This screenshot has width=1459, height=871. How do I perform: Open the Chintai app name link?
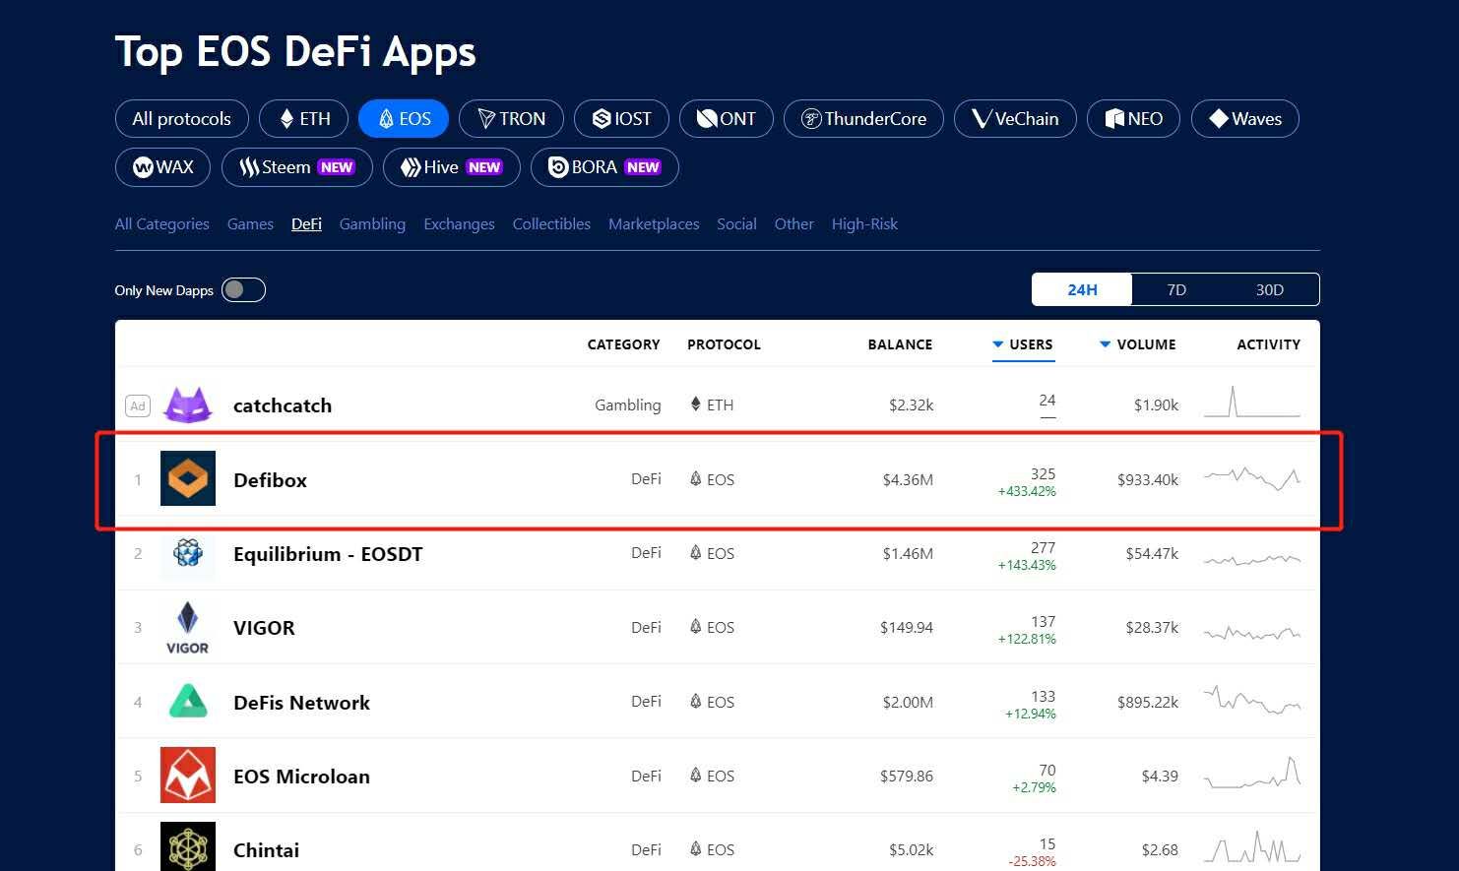[266, 849]
